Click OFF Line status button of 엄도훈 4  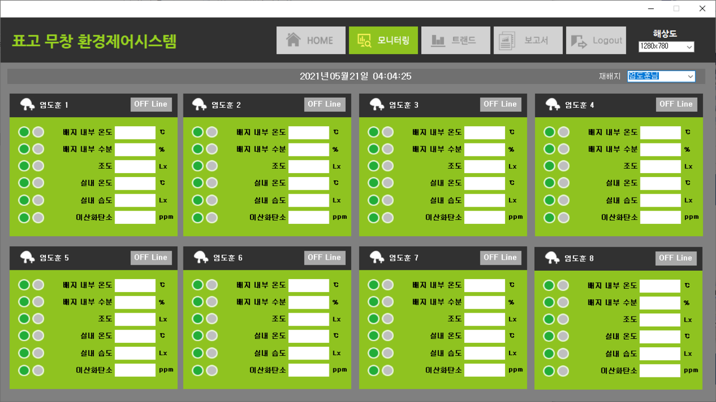676,104
